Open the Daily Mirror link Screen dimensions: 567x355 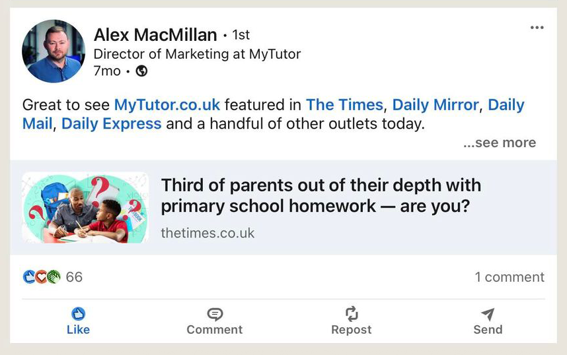pyautogui.click(x=435, y=105)
